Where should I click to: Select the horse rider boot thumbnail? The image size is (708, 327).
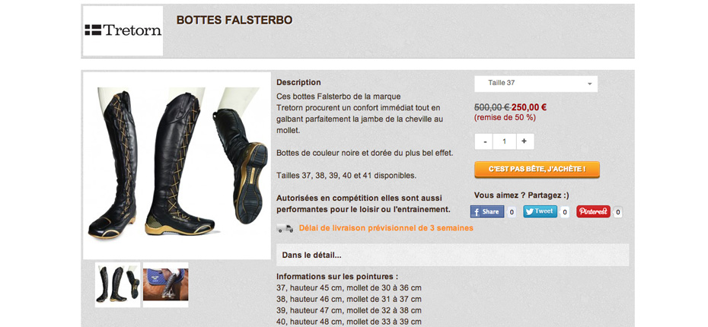[166, 284]
